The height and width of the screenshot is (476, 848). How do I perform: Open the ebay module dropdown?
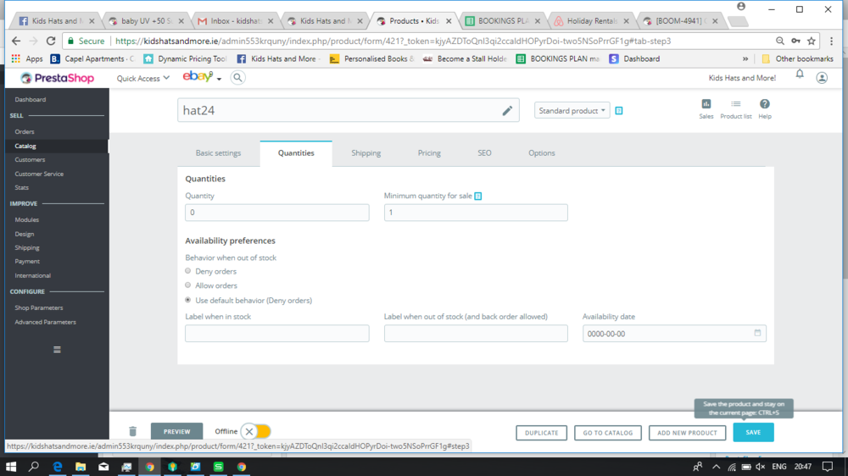(x=202, y=77)
